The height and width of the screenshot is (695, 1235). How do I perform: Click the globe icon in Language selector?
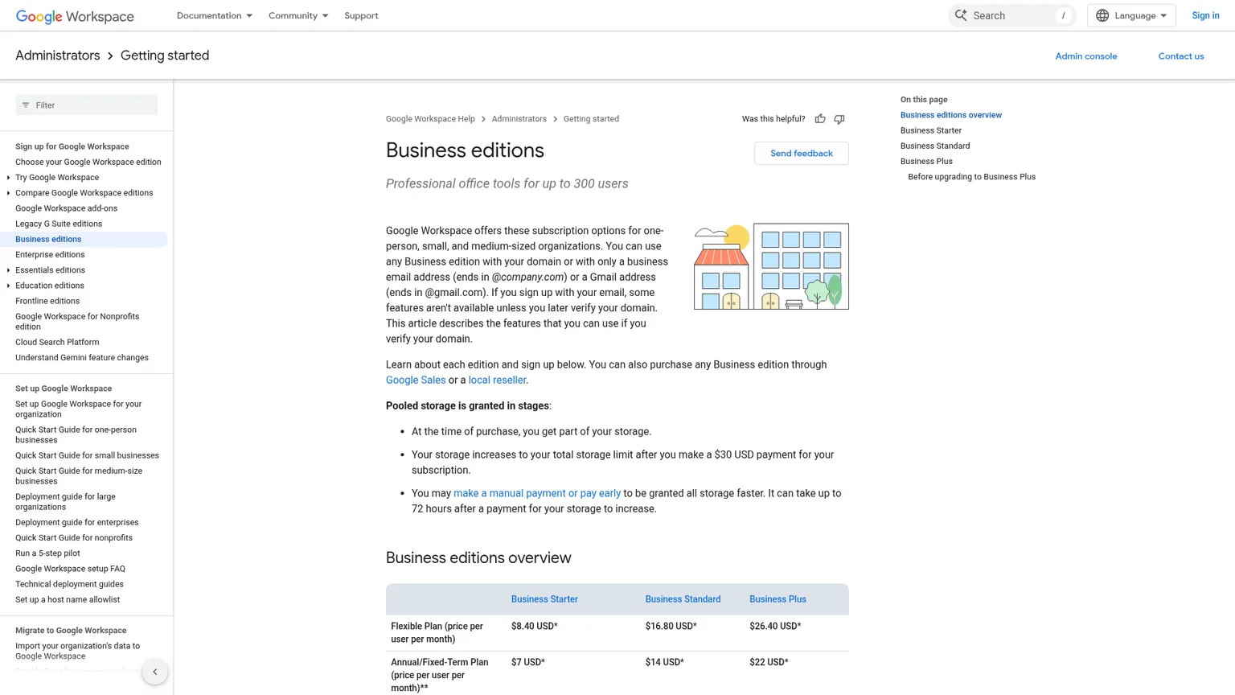point(1102,15)
